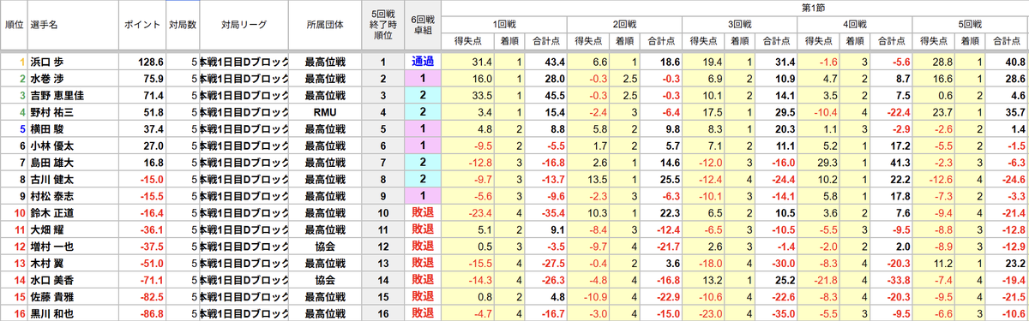
Task: Click the 51.8 points cell
Action: 141,111
